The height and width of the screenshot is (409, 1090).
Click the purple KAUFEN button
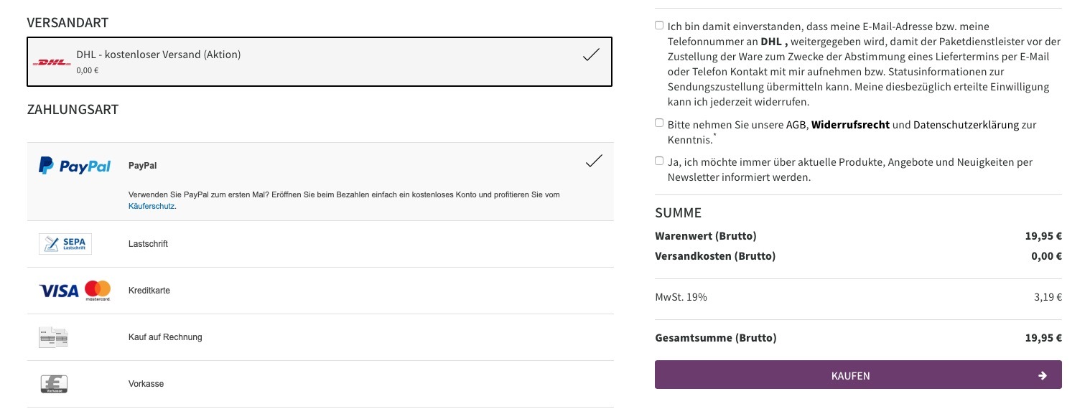pos(858,375)
